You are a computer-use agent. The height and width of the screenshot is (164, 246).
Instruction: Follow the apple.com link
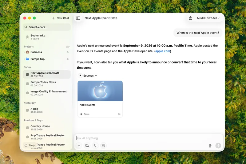point(163,51)
